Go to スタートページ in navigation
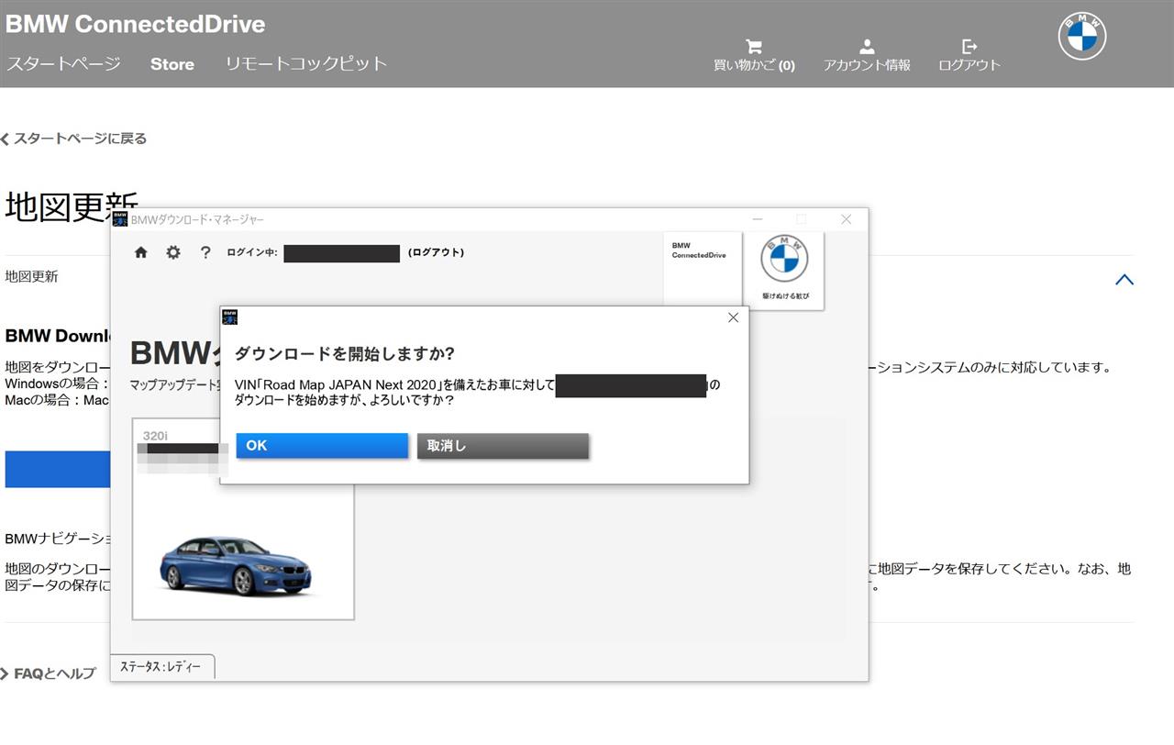Screen dimensions: 1174x745 coord(63,64)
